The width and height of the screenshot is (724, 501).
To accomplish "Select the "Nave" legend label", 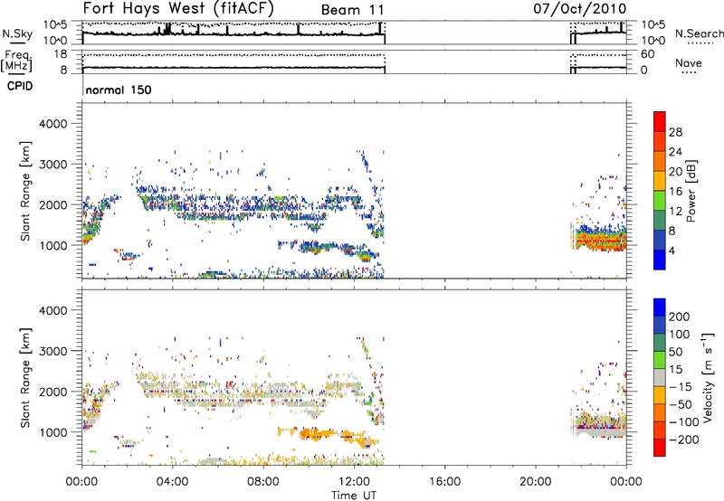I will [689, 62].
